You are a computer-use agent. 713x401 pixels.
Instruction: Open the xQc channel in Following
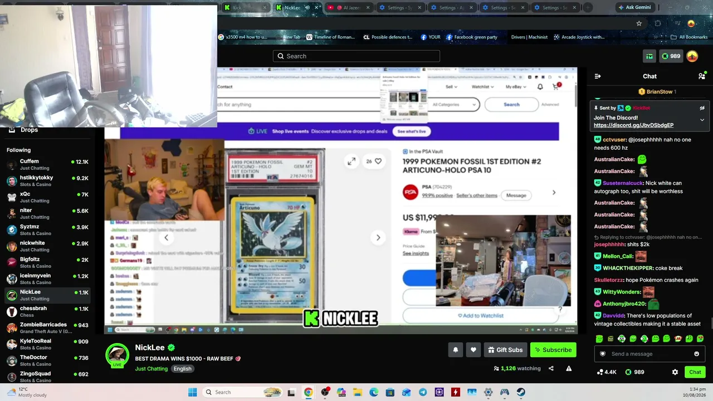pyautogui.click(x=47, y=197)
